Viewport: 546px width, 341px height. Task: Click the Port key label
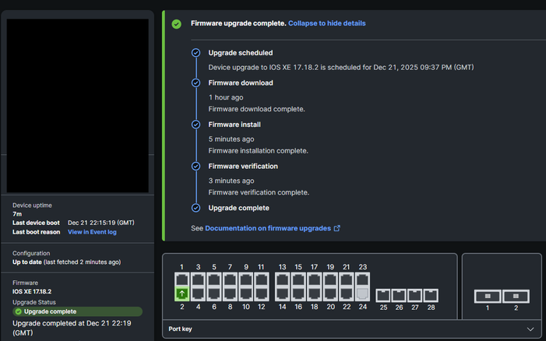tap(182, 329)
